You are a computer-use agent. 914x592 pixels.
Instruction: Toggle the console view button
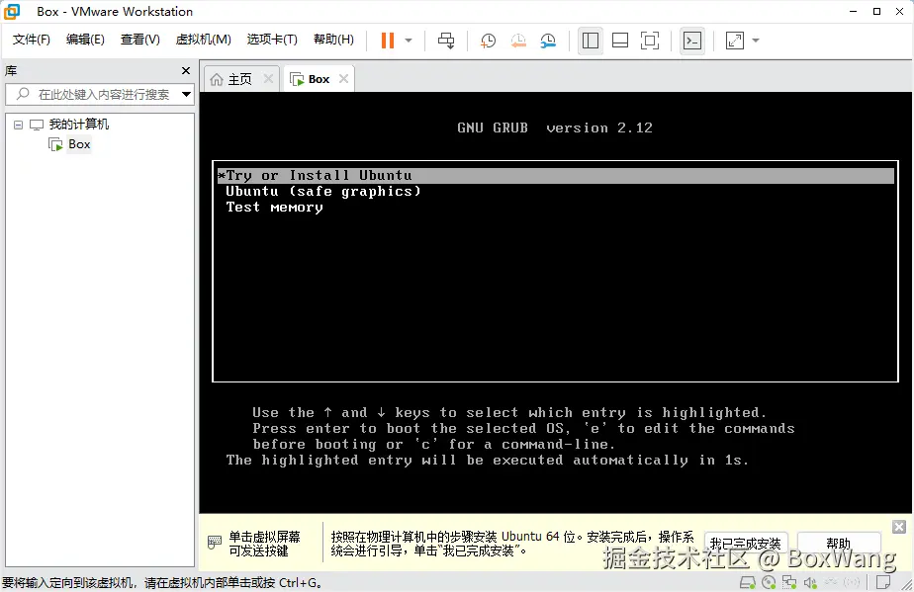tap(691, 41)
